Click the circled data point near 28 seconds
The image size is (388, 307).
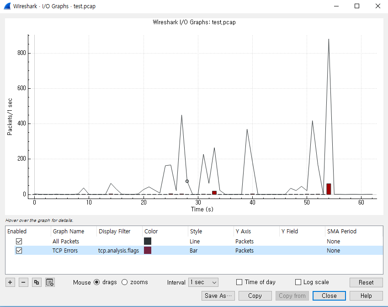coord(187,181)
